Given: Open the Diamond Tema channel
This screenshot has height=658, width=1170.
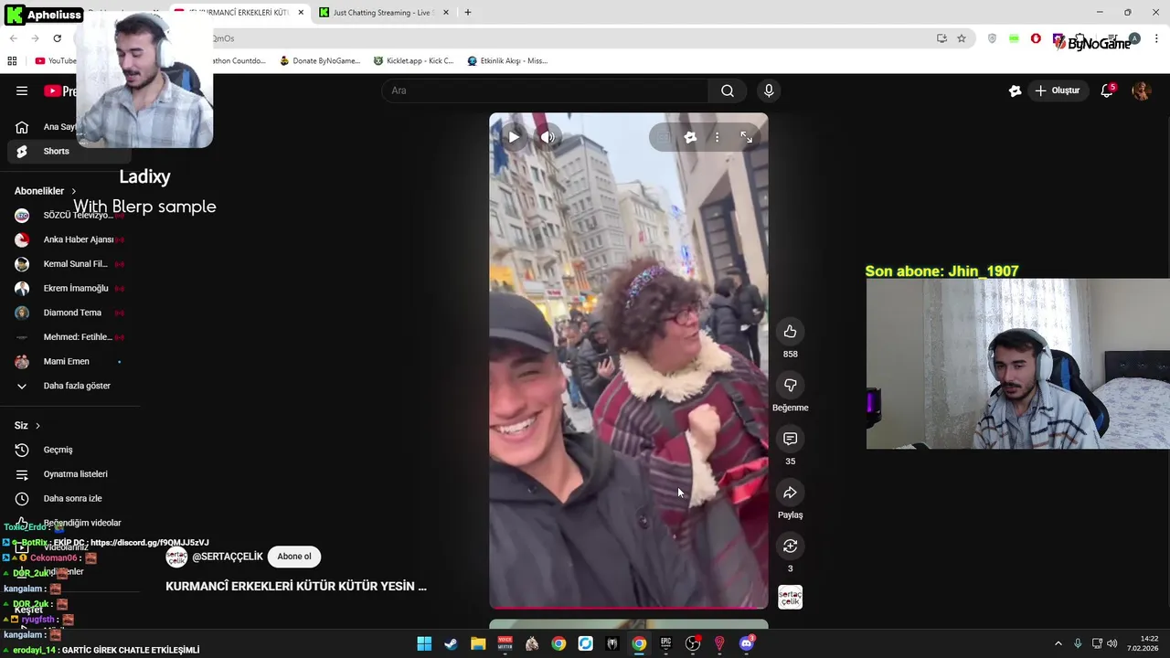Looking at the screenshot, I should click(69, 313).
